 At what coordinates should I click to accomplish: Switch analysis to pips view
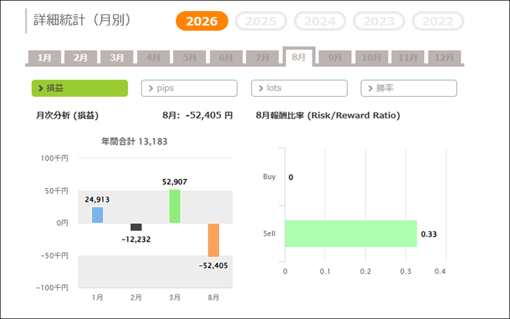tap(189, 88)
